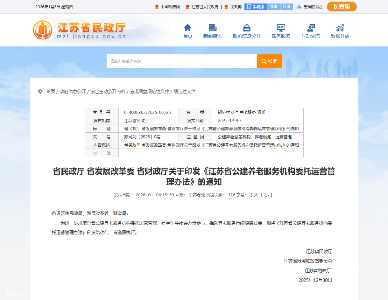Click the 江苏省民政厅 site logo
This screenshot has height=300, width=388.
click(79, 30)
